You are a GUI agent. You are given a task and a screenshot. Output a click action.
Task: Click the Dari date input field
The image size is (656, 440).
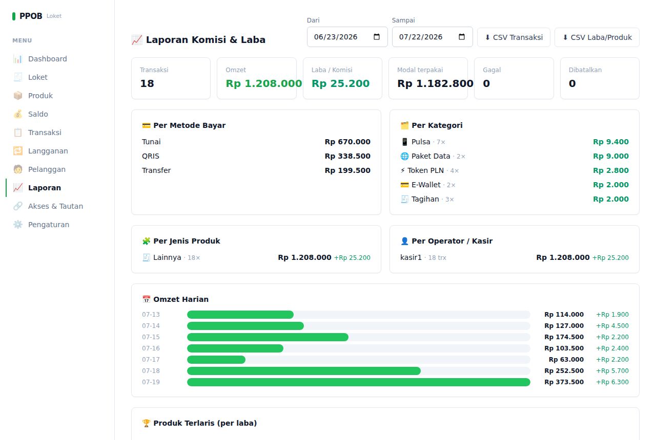coord(347,37)
